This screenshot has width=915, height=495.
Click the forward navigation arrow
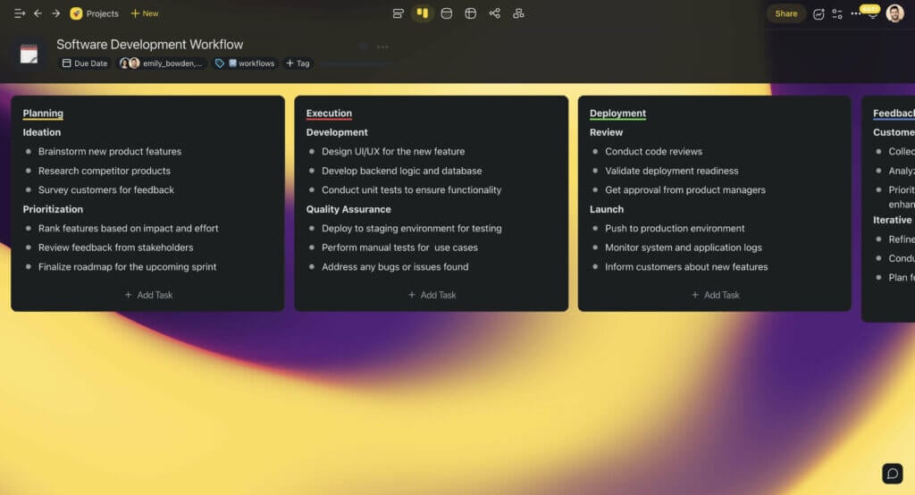coord(55,13)
